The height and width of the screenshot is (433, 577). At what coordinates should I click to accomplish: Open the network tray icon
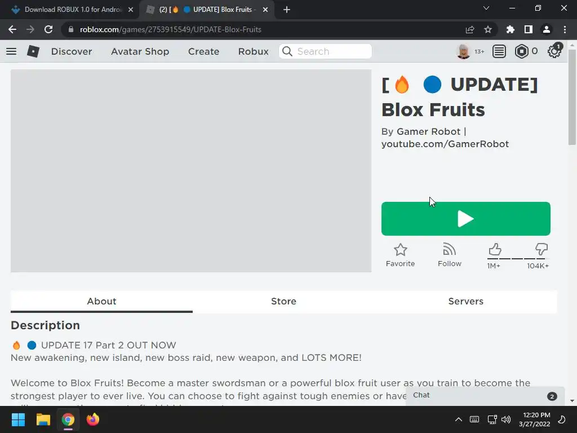pos(492,419)
